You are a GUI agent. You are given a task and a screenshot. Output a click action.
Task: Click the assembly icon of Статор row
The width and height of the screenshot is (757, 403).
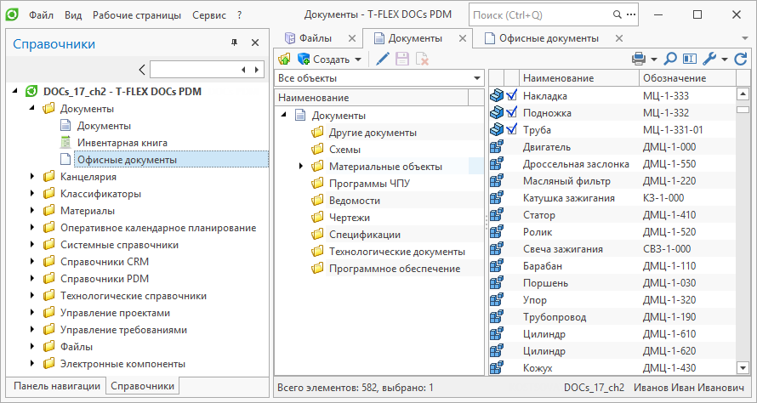(497, 215)
